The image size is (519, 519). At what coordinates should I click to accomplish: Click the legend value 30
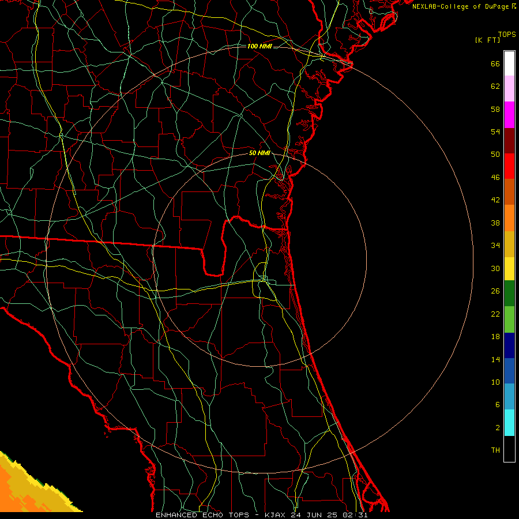point(495,268)
